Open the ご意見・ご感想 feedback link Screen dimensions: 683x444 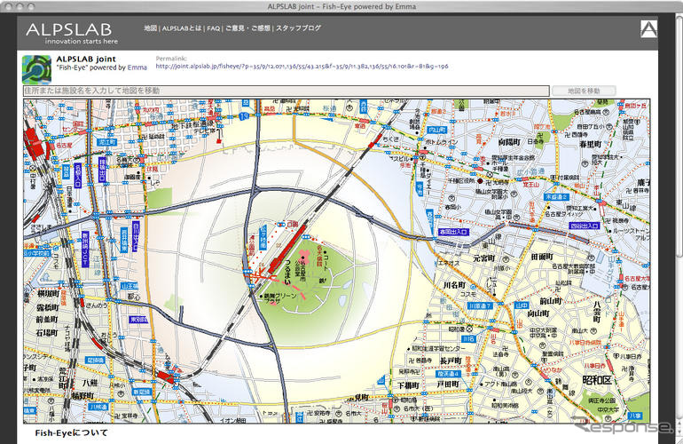247,28
